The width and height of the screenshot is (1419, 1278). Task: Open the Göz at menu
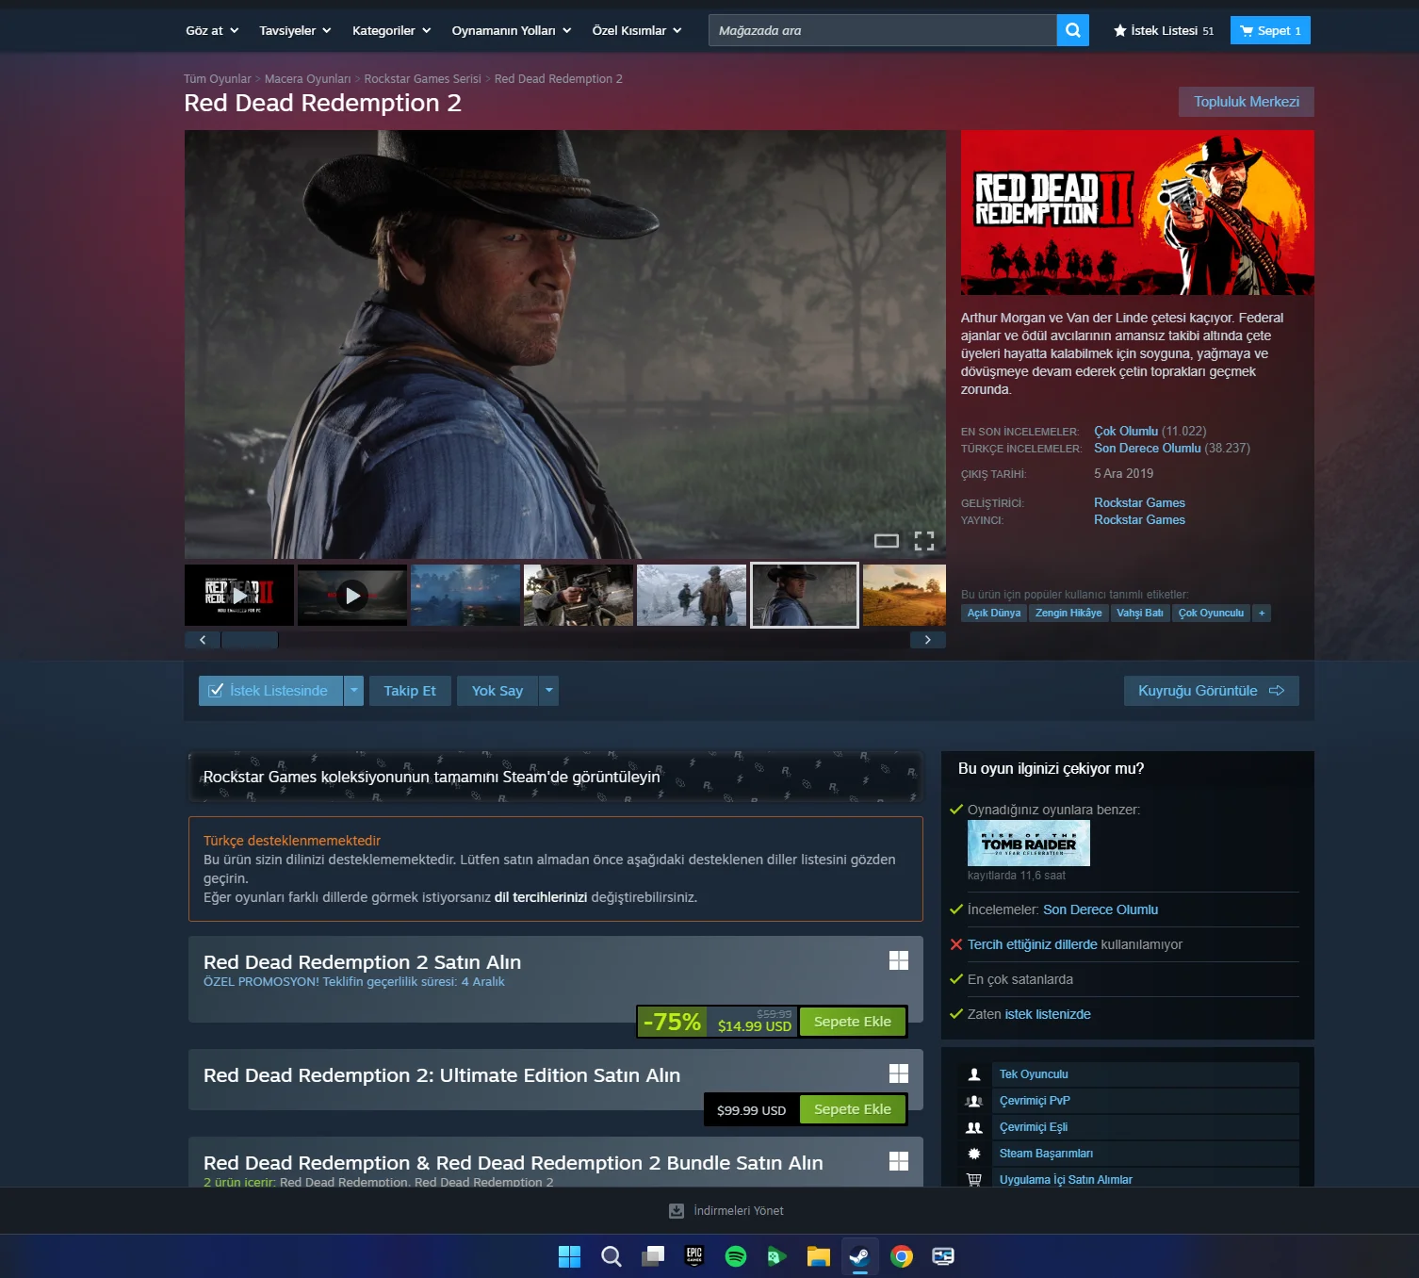212,30
